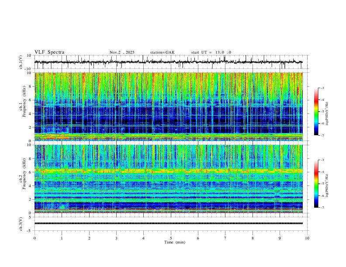Click the log(PSD) label beside ch.2 color bar

point(327,185)
